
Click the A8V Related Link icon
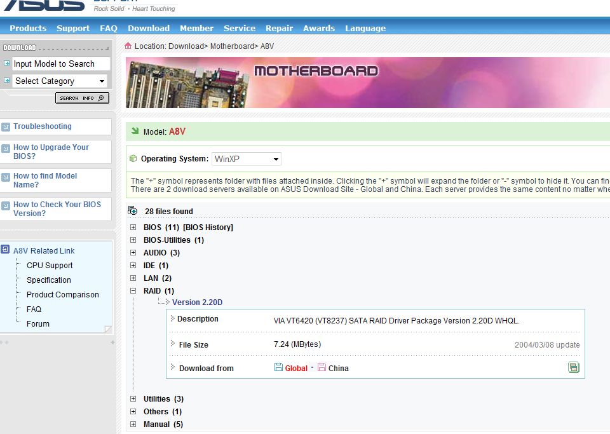pos(6,250)
